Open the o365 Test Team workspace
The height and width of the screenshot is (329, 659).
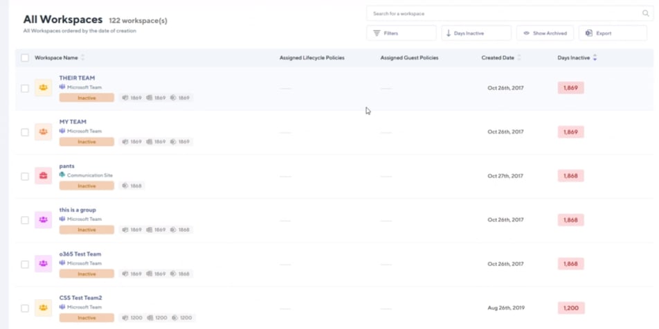[80, 254]
